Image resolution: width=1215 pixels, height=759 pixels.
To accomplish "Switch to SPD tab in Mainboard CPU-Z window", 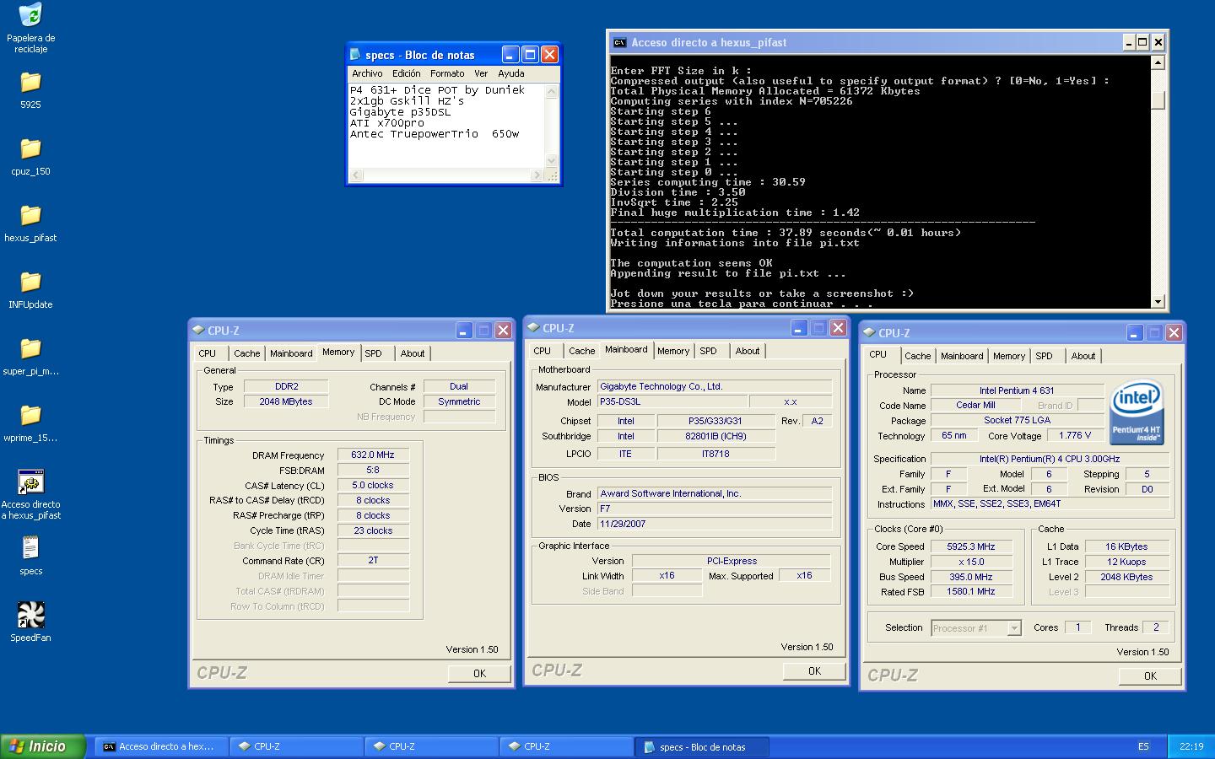I will click(709, 351).
